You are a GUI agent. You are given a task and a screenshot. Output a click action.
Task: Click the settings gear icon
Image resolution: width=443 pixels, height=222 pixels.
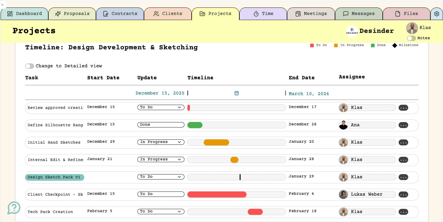(x=437, y=13)
